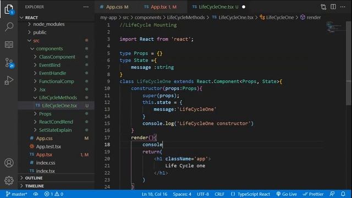Click components in the breadcrumb
The height and width of the screenshot is (198, 352).
(x=148, y=18)
